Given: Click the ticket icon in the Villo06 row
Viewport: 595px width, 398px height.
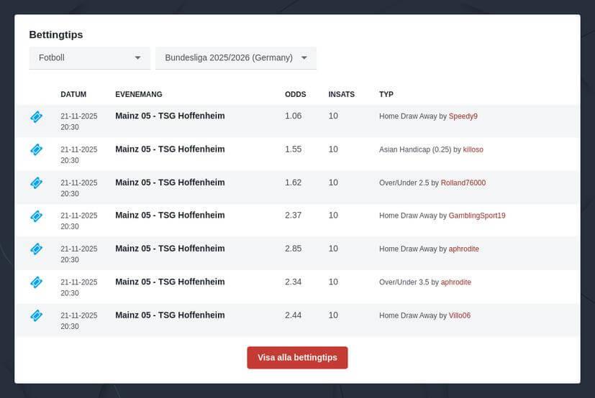Looking at the screenshot, I should point(36,315).
